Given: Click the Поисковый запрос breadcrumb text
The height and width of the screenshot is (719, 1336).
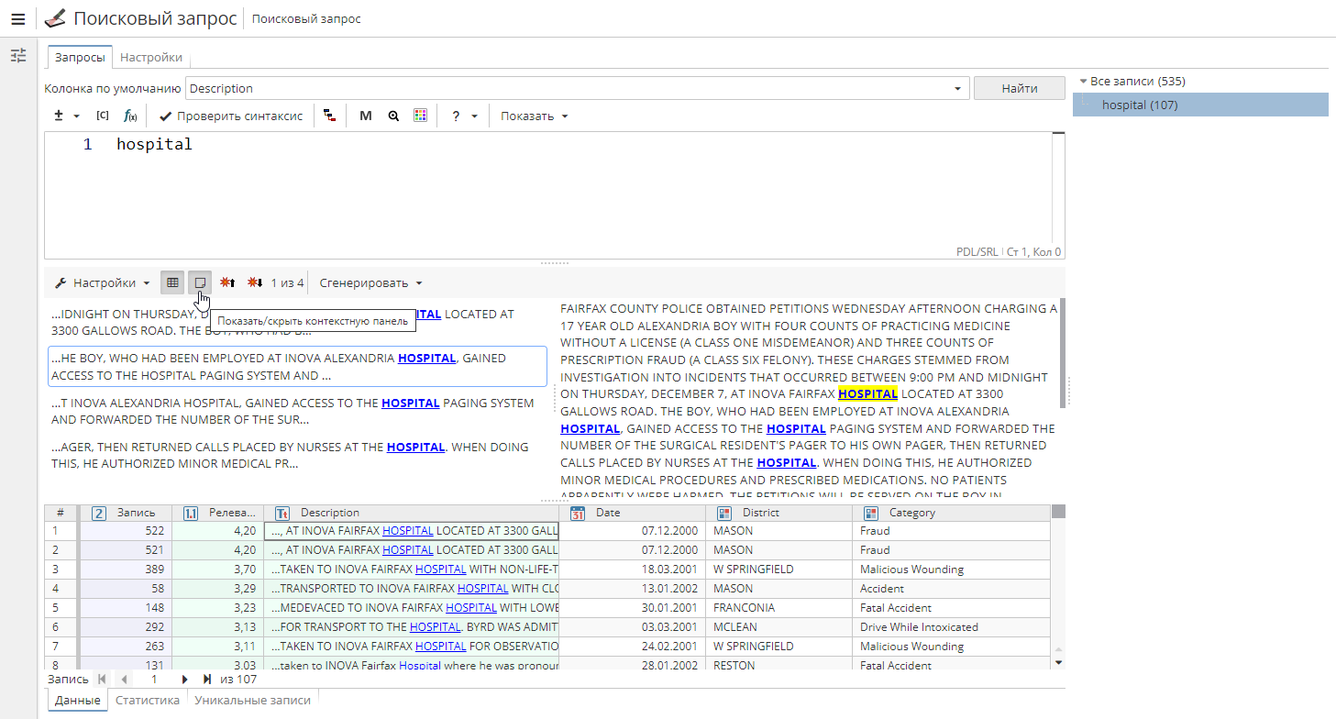Looking at the screenshot, I should [x=306, y=19].
